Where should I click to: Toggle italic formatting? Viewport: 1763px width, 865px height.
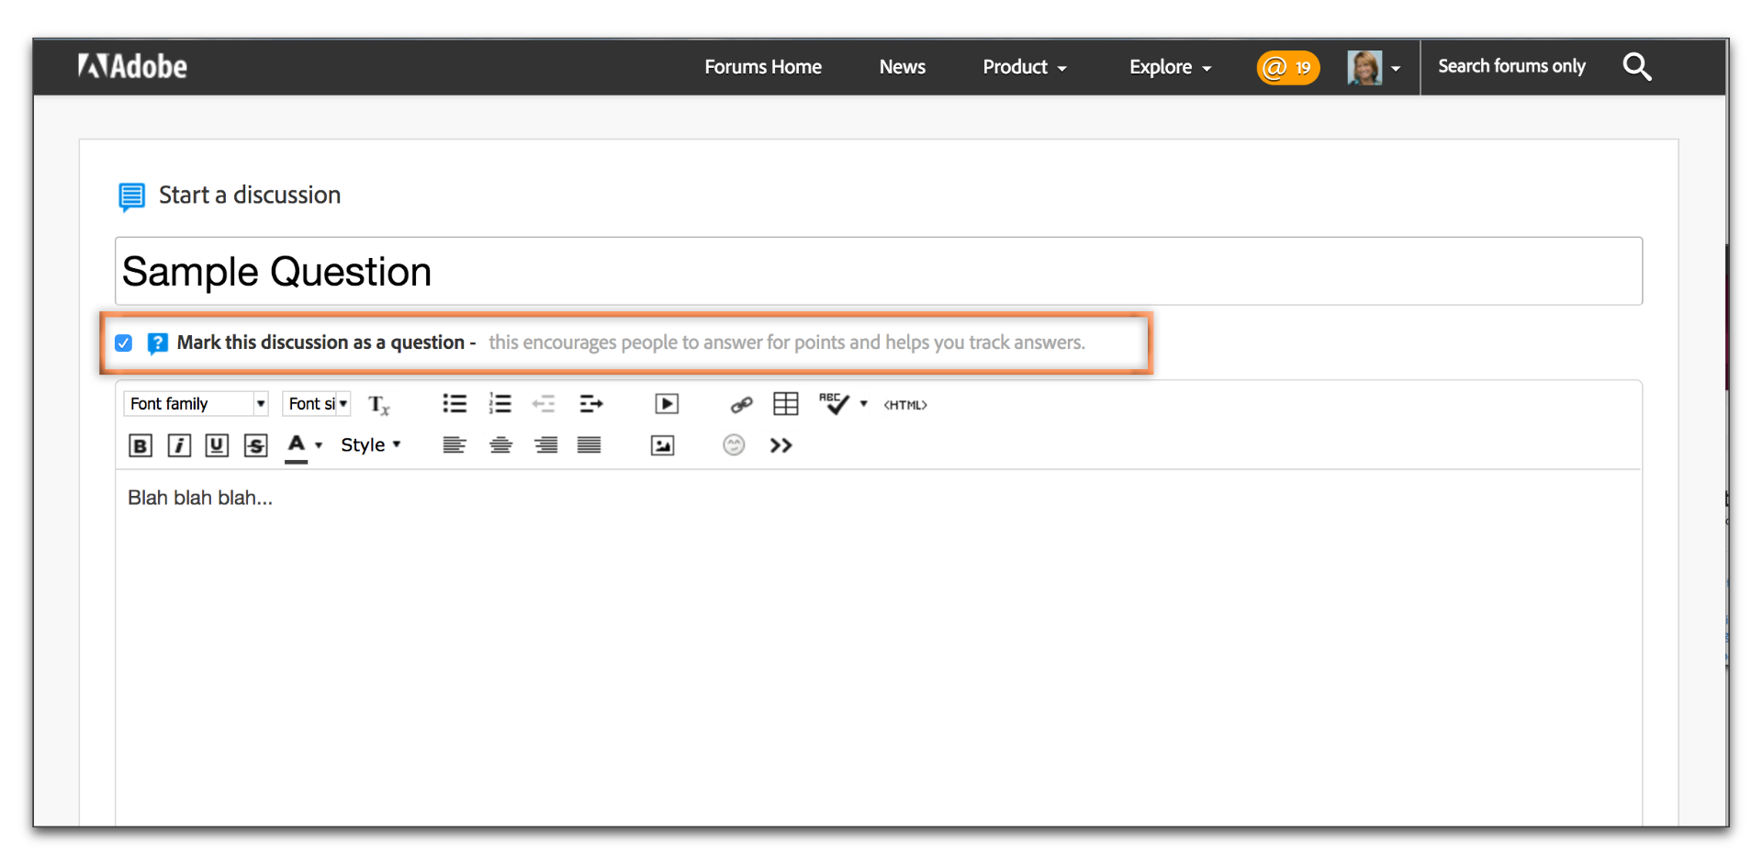point(179,445)
